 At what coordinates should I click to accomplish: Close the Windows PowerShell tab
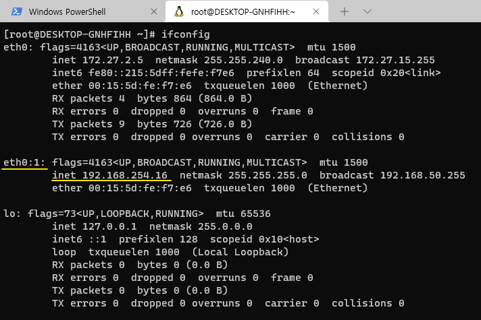[154, 11]
